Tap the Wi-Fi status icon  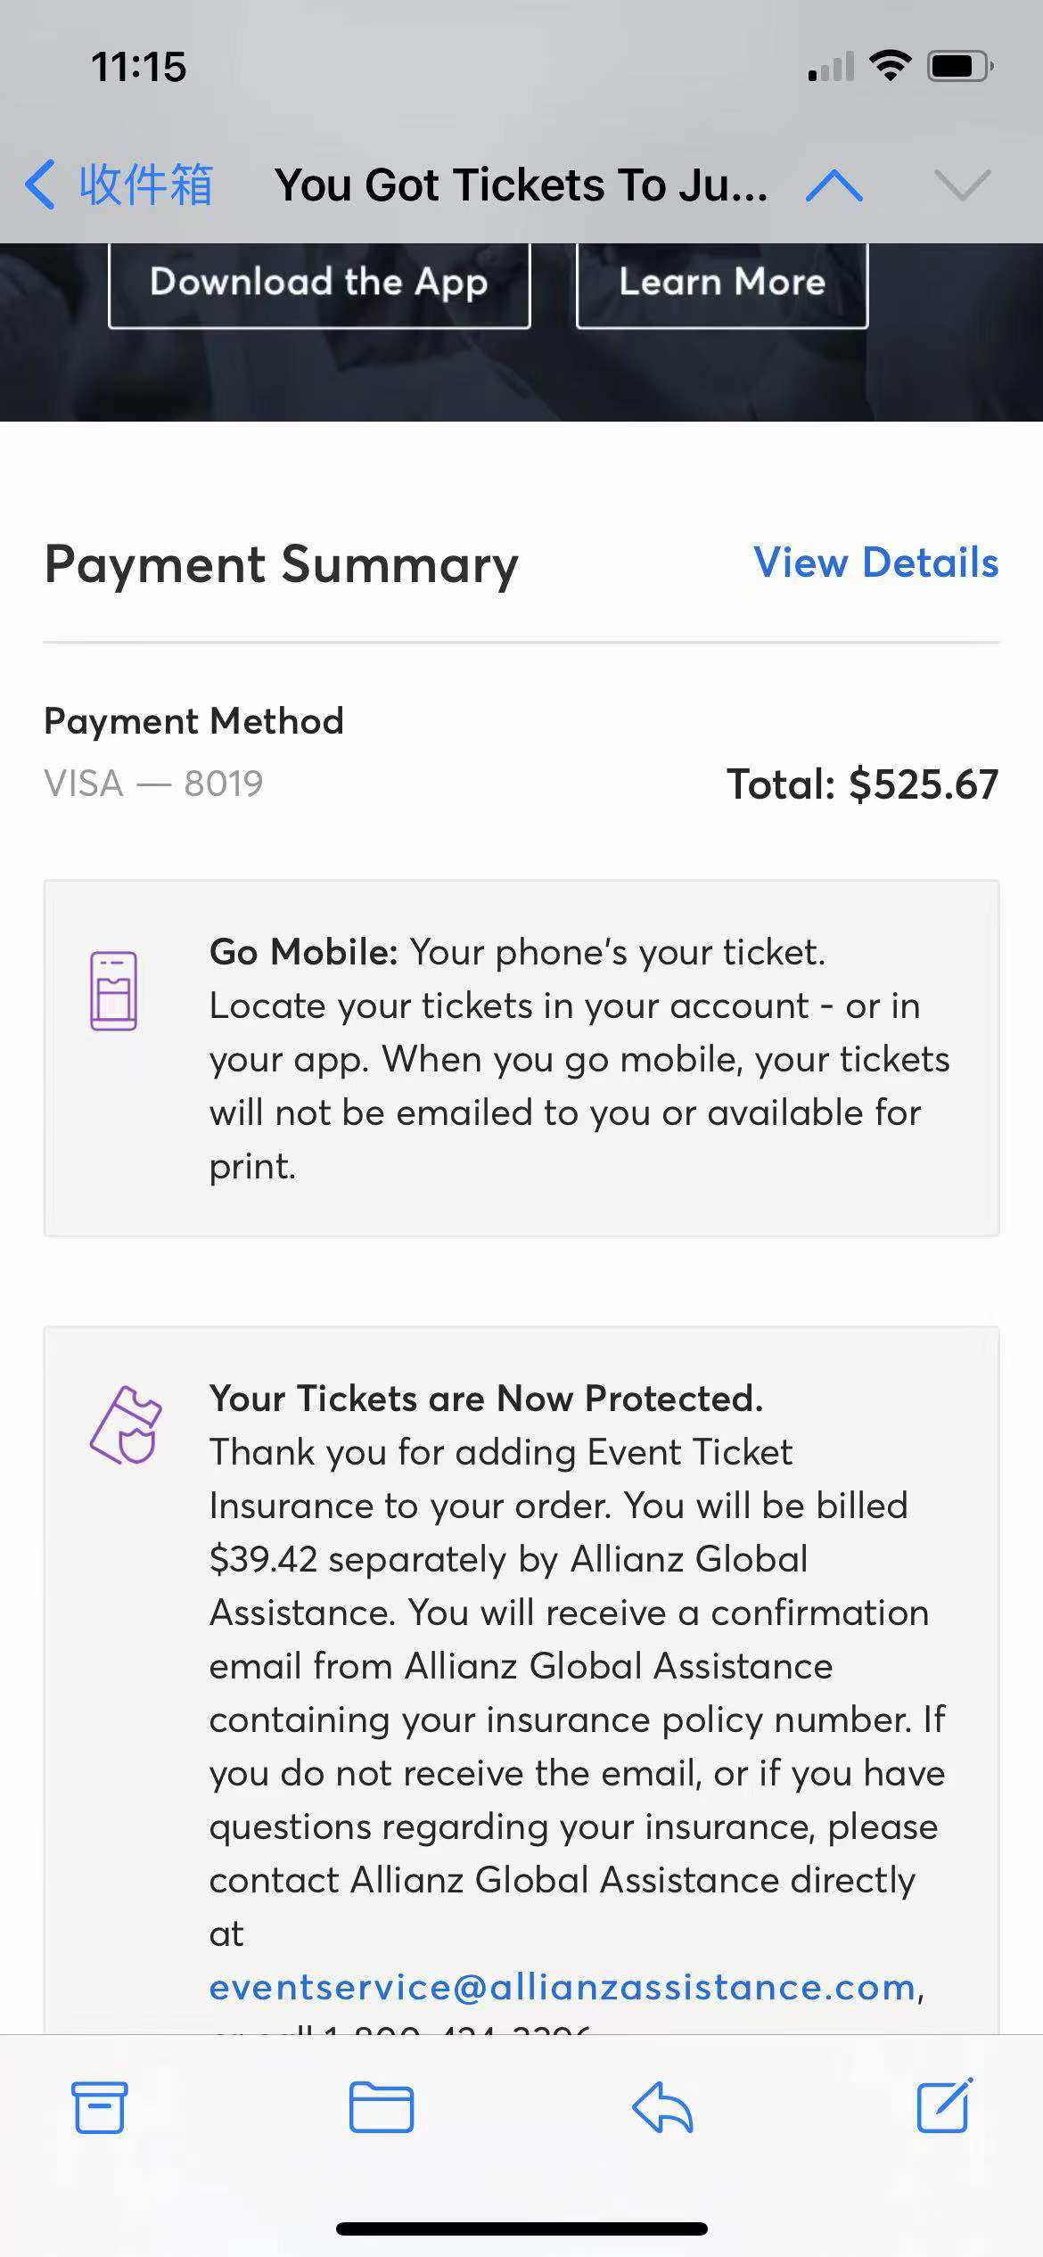point(890,66)
